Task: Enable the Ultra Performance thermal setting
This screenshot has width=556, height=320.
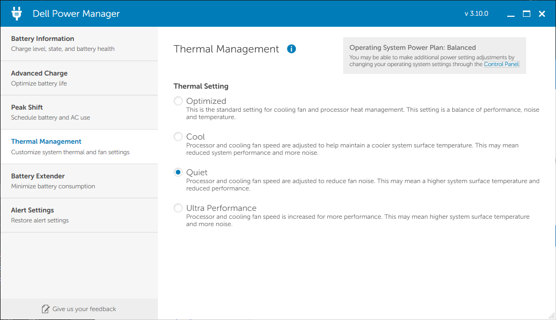Action: [x=178, y=208]
